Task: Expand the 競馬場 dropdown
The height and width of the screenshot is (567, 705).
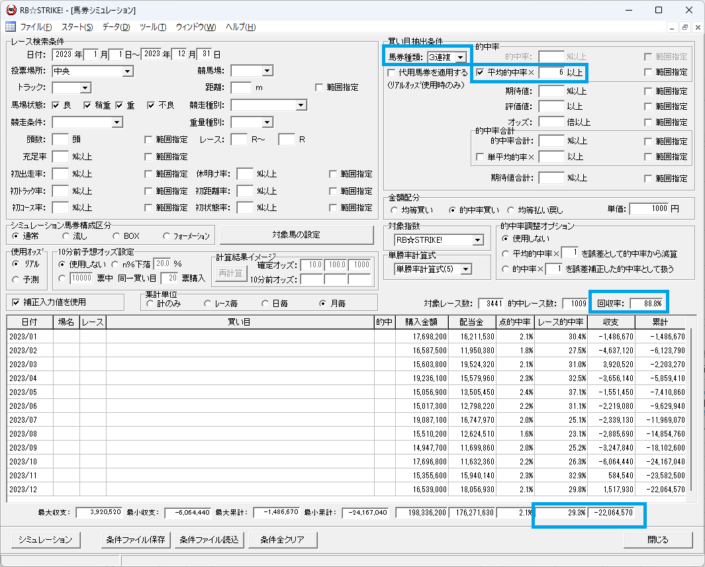Action: [267, 71]
